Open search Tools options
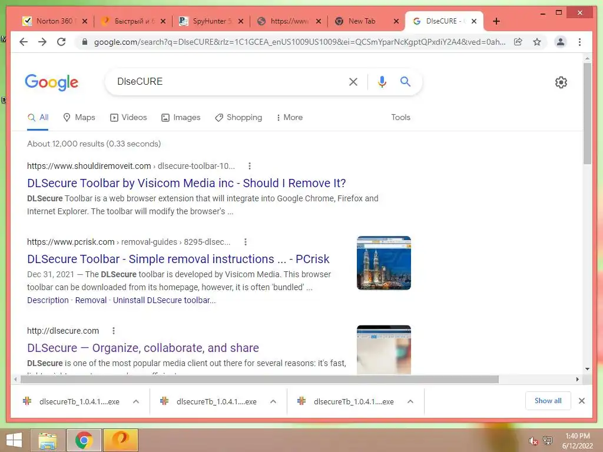The height and width of the screenshot is (452, 603). click(x=400, y=117)
